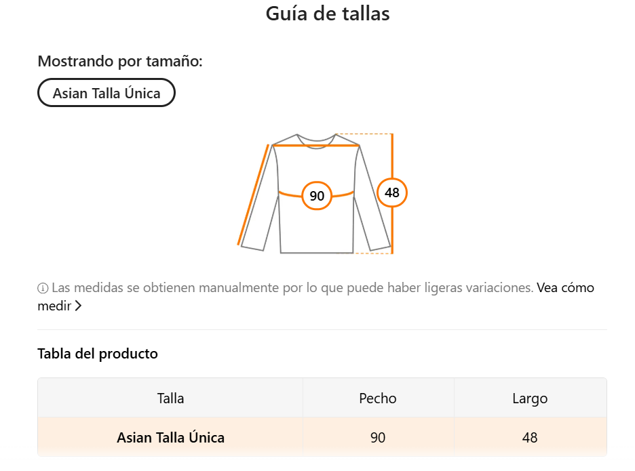
Task: Click the orange sleeve length line
Action: (x=253, y=195)
